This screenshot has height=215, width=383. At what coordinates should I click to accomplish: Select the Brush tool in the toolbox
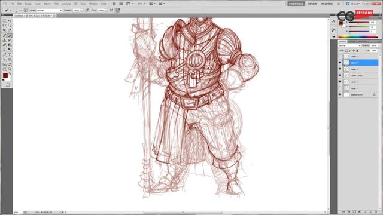point(10,36)
